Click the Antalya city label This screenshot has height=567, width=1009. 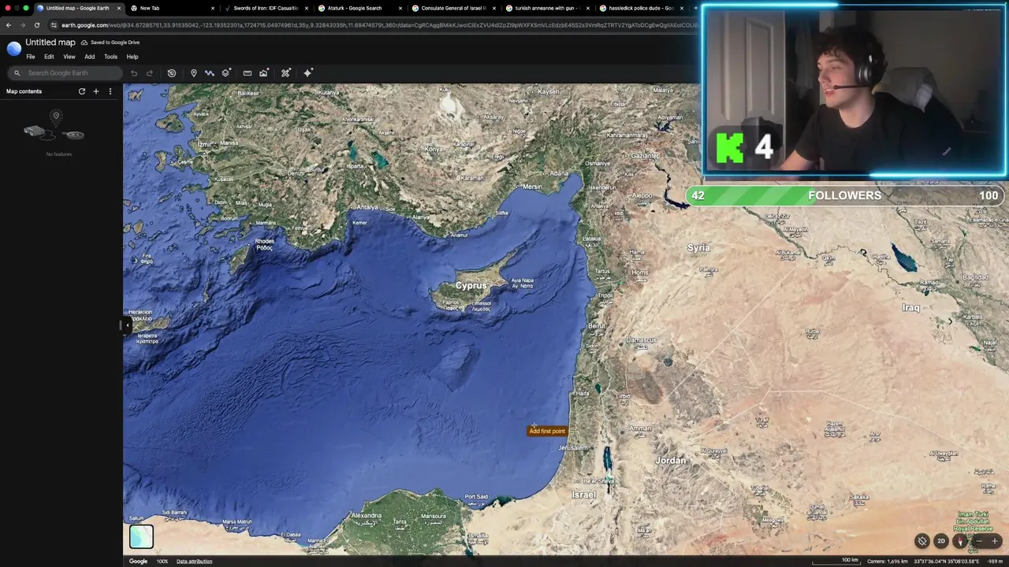tap(367, 207)
